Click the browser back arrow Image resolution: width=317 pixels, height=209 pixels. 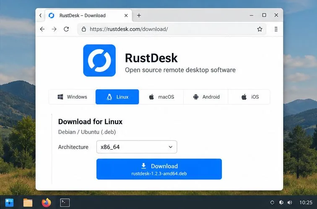(x=42, y=29)
